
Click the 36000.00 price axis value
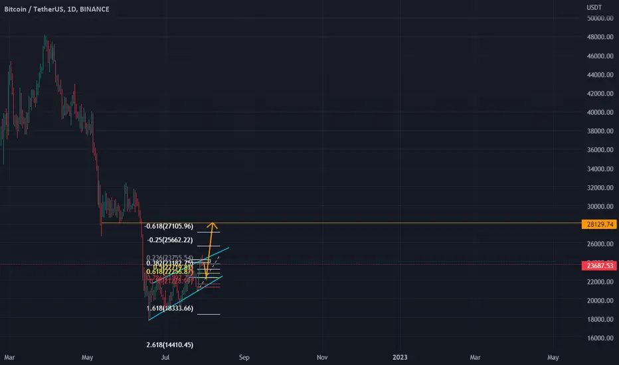[600, 150]
